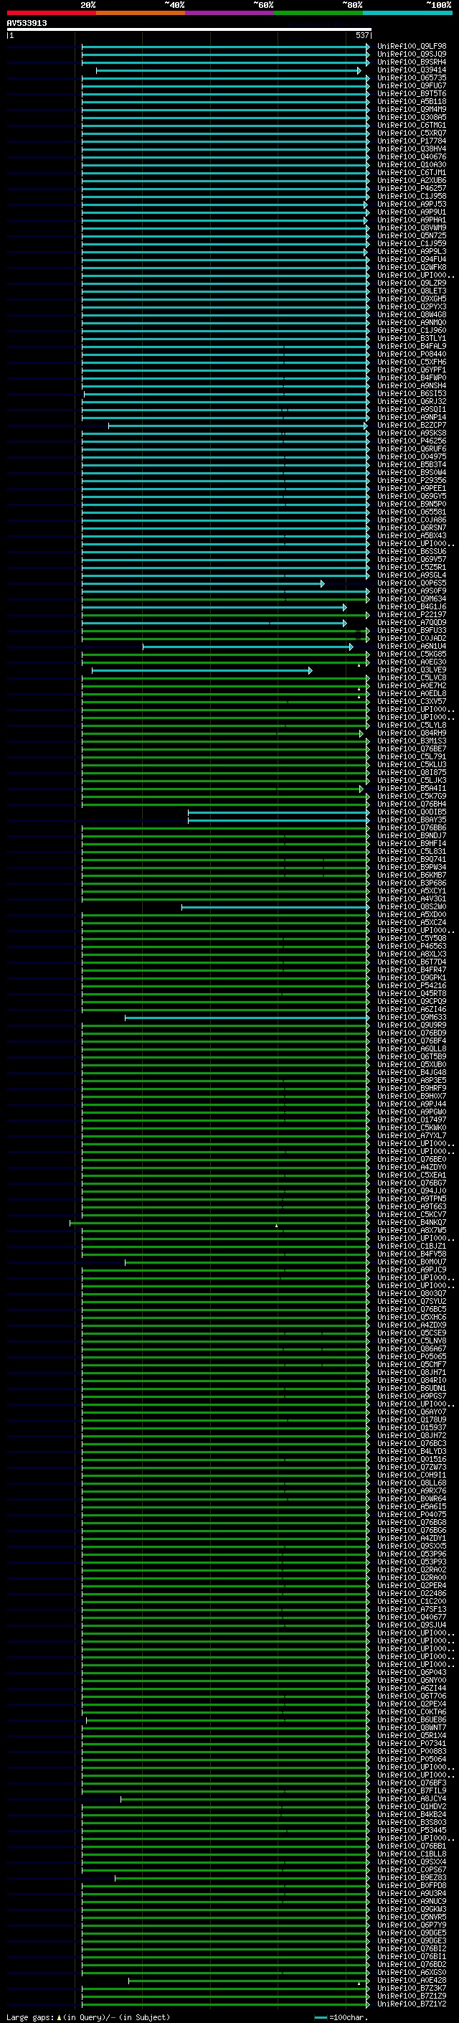Screen dimensions: 459x2023
Task: Select hit label UniRef100_P54216
Action: [x=411, y=985]
